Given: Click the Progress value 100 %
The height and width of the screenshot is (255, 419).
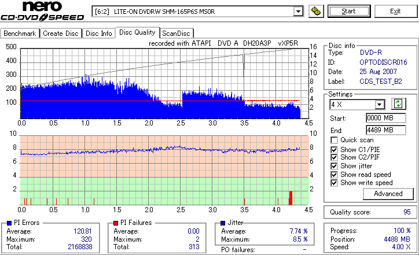Looking at the screenshot, I should (402, 231).
